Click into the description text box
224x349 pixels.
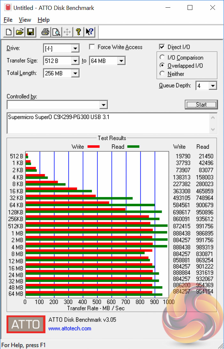click(x=108, y=123)
